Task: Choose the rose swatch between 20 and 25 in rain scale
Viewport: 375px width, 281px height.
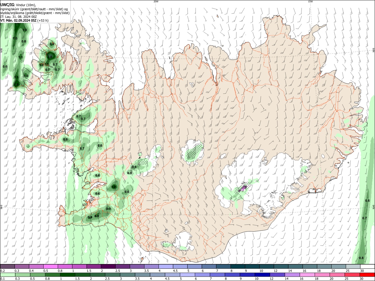Action: [x=337, y=275]
